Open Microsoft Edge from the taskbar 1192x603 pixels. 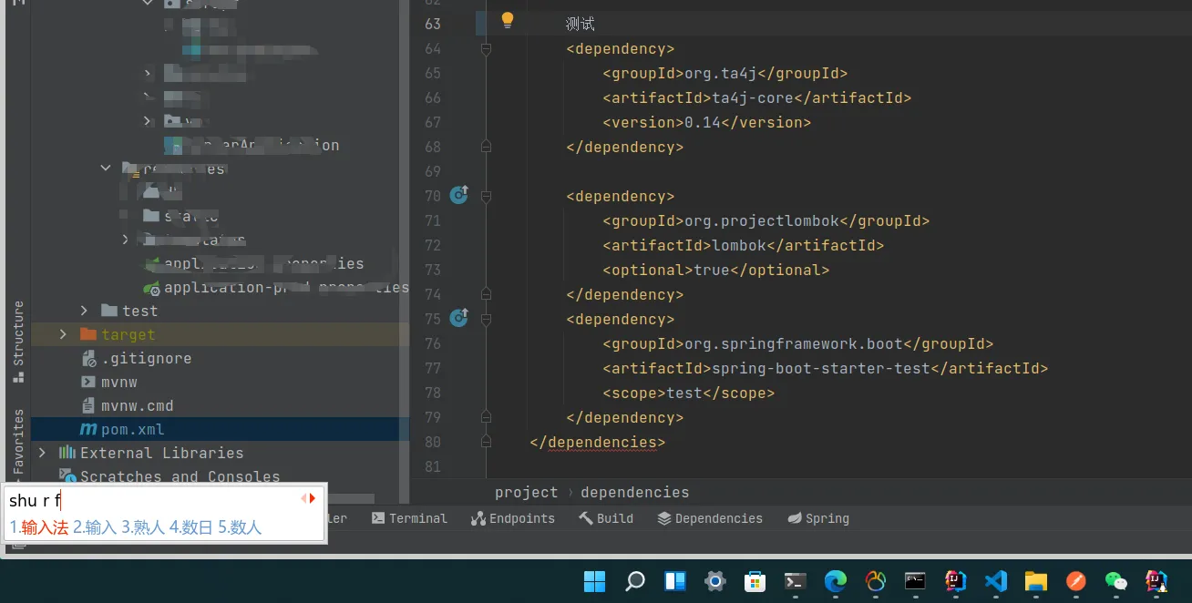[835, 581]
